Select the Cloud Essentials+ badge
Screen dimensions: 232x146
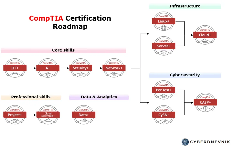pyautogui.click(x=48, y=115)
